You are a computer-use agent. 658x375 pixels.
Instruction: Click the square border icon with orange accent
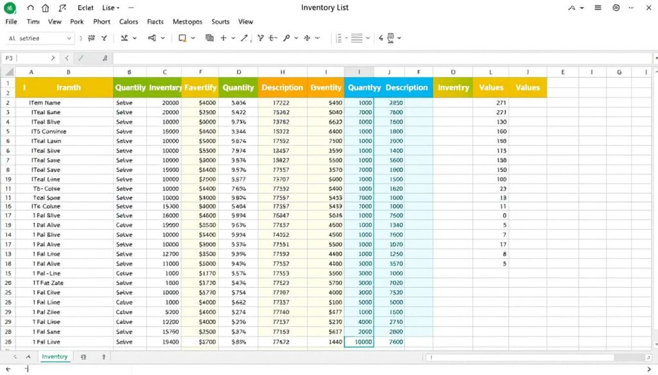click(182, 38)
